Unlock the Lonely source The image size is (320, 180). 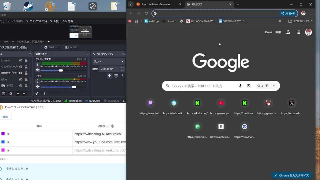[26, 60]
